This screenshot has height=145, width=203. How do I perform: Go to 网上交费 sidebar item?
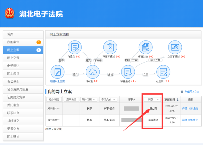23,58
